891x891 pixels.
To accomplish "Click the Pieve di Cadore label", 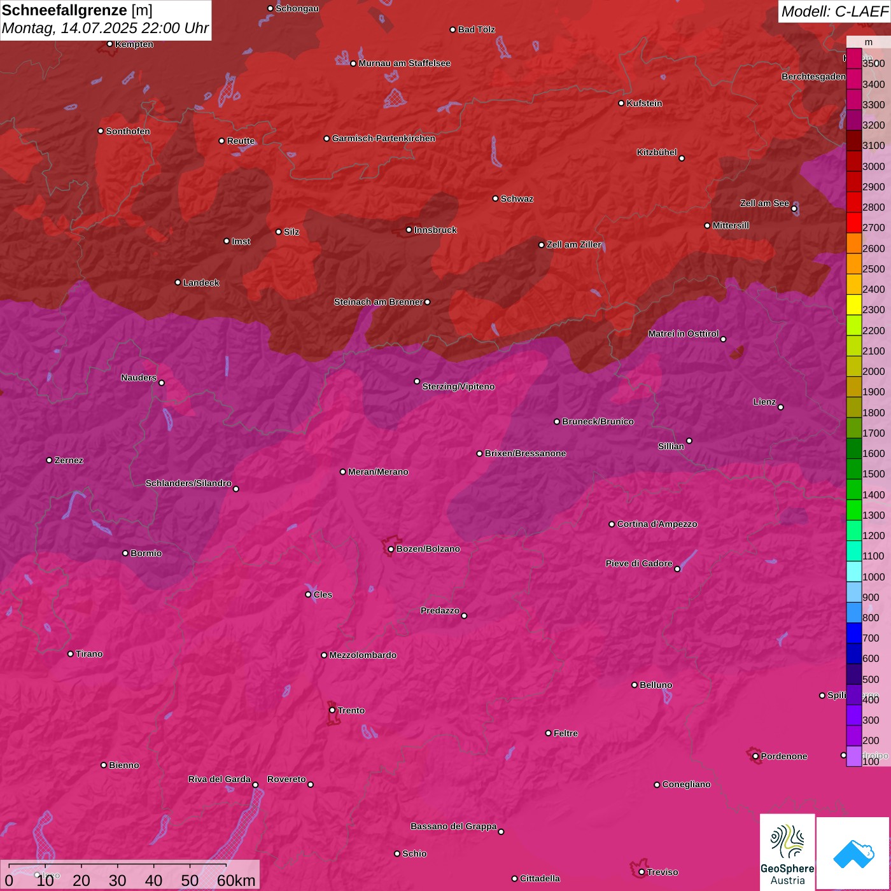I will coord(639,563).
